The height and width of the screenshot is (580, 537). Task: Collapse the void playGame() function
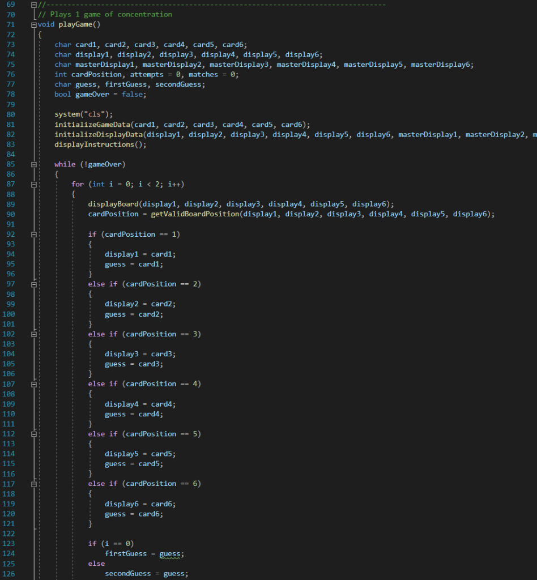click(x=33, y=25)
